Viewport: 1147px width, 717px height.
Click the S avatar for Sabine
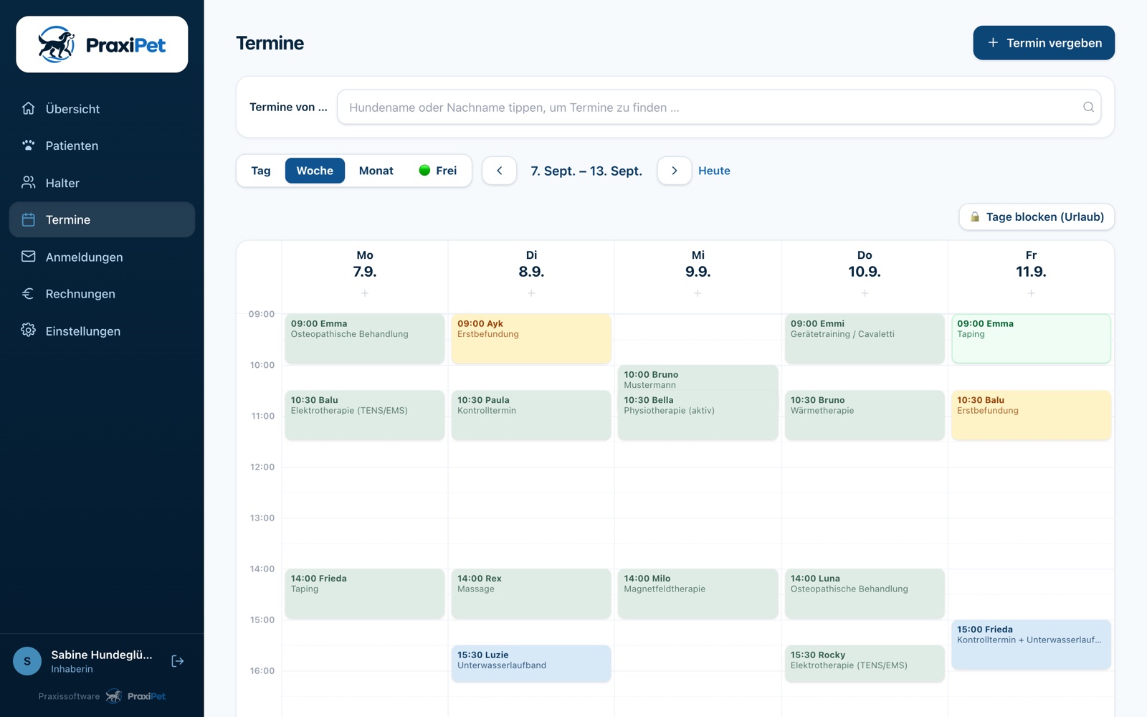point(27,661)
